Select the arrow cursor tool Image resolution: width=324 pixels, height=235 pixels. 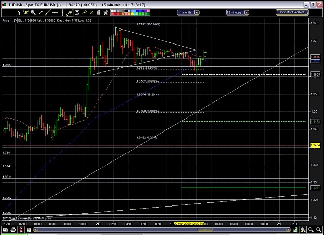pyautogui.click(x=19, y=13)
